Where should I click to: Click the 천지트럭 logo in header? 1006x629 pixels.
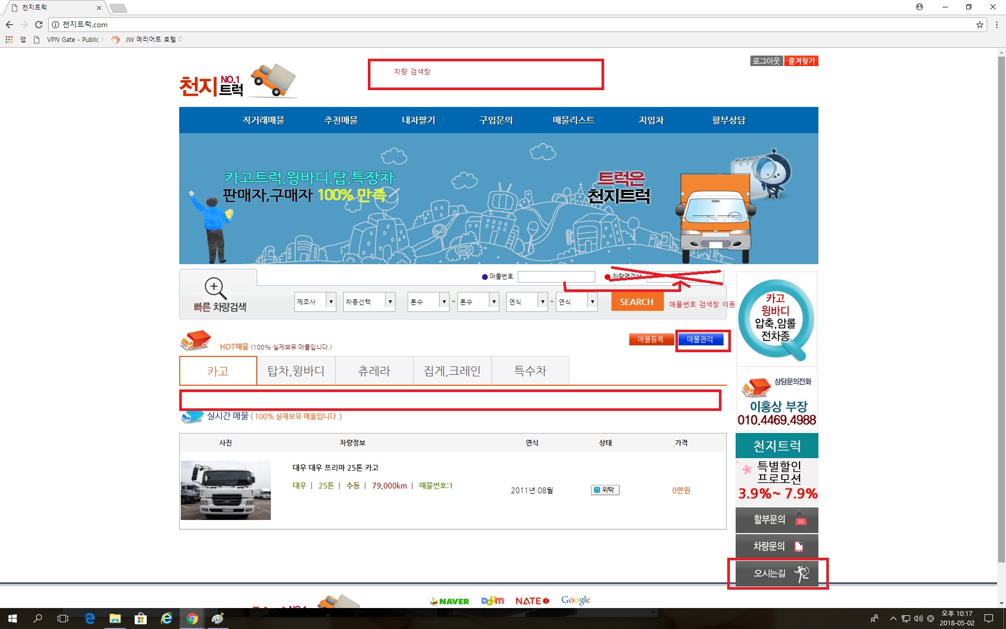point(238,81)
